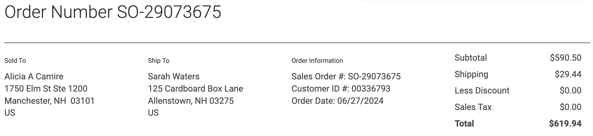Click the Sales Tax label
The image size is (593, 136).
pyautogui.click(x=473, y=107)
